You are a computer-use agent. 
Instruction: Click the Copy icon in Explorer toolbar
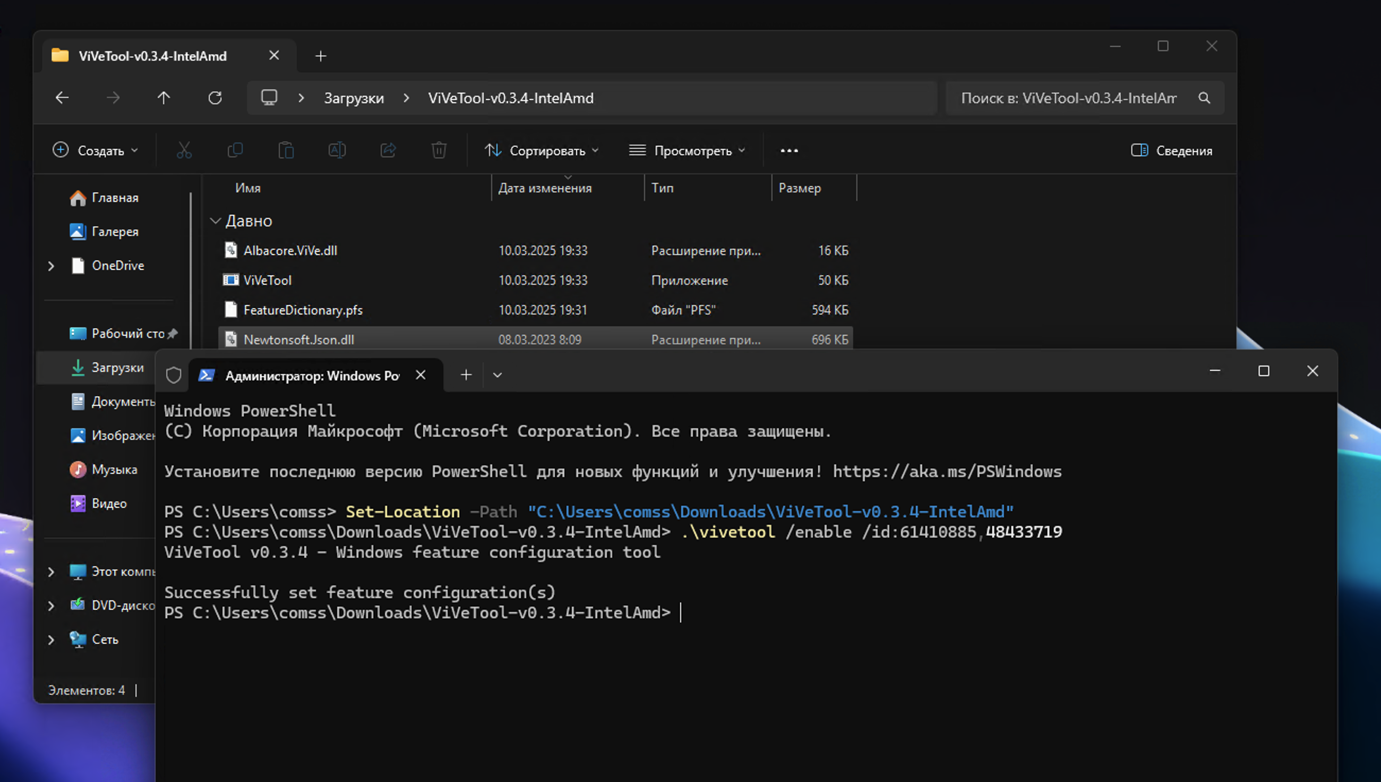coord(235,150)
